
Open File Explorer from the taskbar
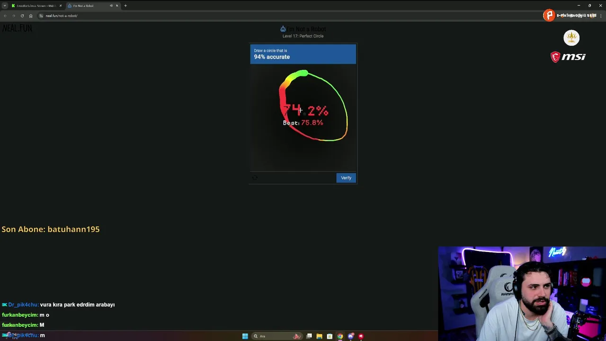[x=319, y=336]
